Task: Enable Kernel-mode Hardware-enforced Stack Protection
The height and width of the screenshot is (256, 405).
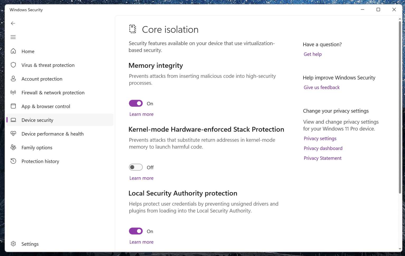Action: coord(136,167)
